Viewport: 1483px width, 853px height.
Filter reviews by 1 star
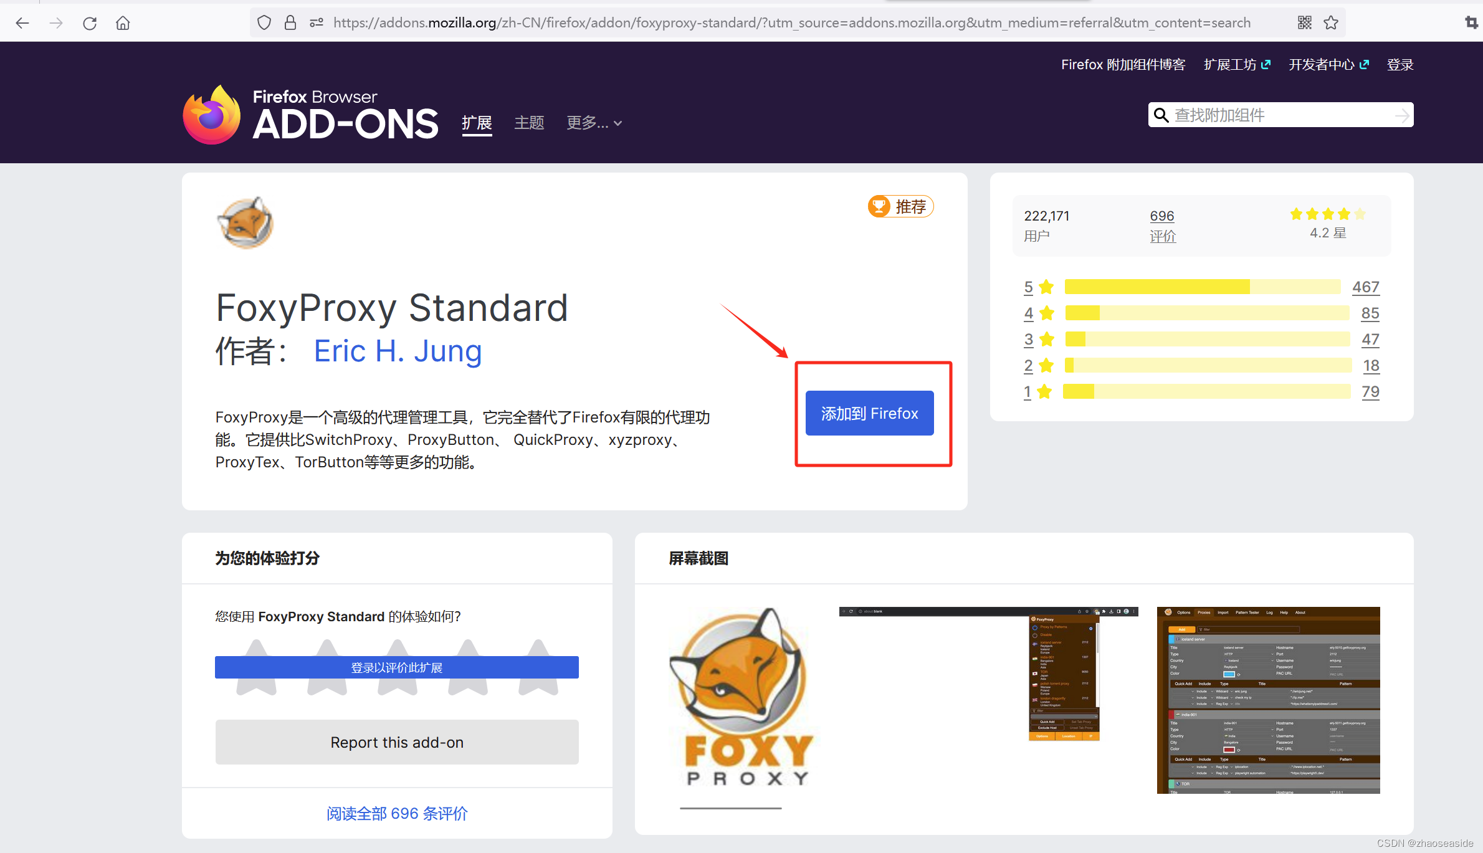(x=1037, y=391)
